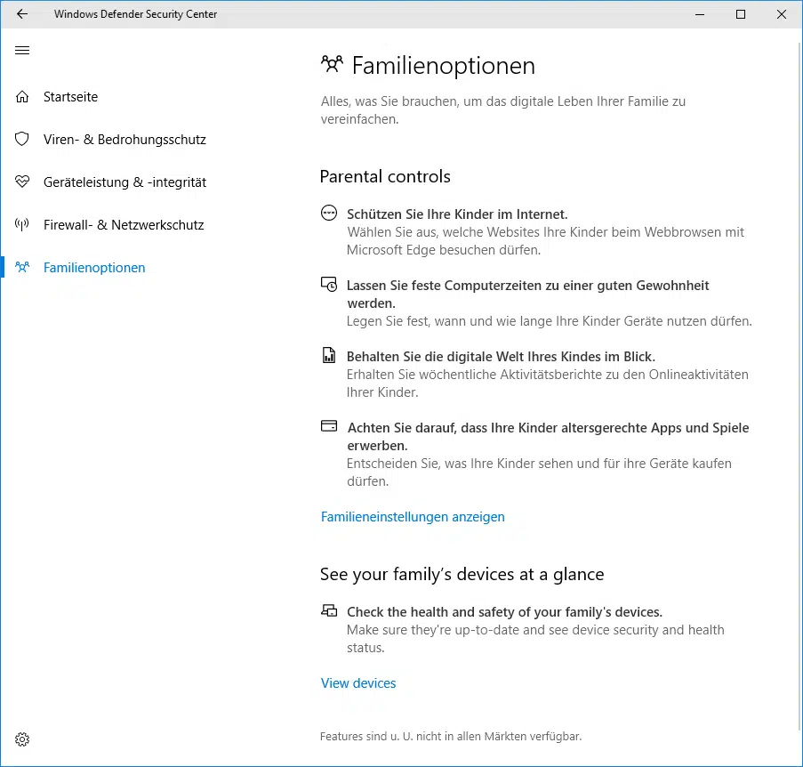This screenshot has height=767, width=803.
Task: Open Startseite in the sidebar
Action: click(x=70, y=97)
